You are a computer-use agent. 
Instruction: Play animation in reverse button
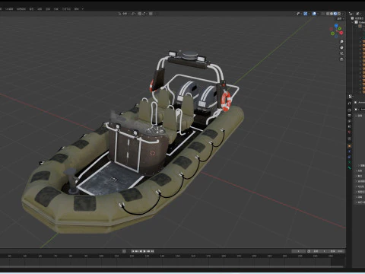pos(141,251)
